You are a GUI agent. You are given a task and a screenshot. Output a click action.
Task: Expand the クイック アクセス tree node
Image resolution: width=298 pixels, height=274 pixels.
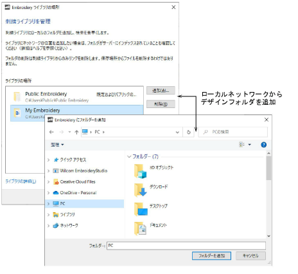click(x=49, y=160)
